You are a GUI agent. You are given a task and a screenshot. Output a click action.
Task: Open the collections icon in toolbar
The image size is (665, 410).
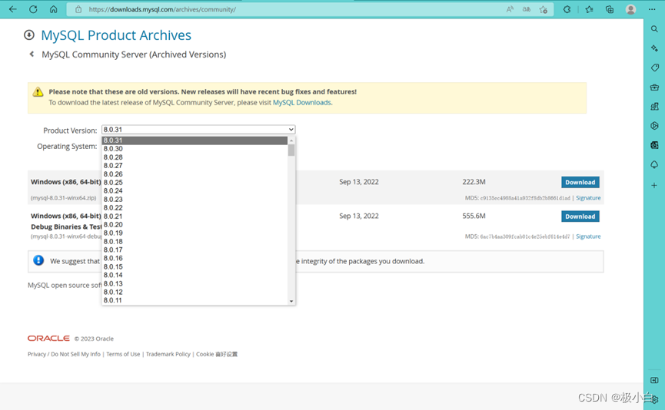(x=610, y=9)
